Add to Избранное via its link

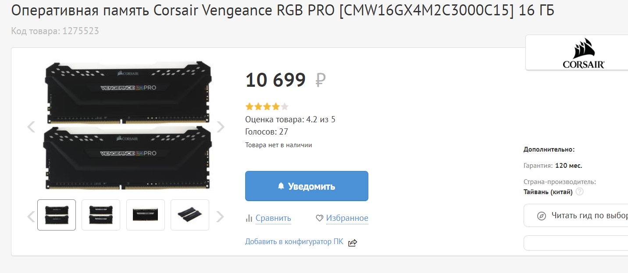(347, 218)
